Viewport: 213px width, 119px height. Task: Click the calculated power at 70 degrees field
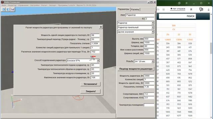pyautogui.click(x=95, y=52)
